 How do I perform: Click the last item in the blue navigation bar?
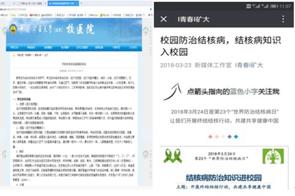tap(133, 47)
